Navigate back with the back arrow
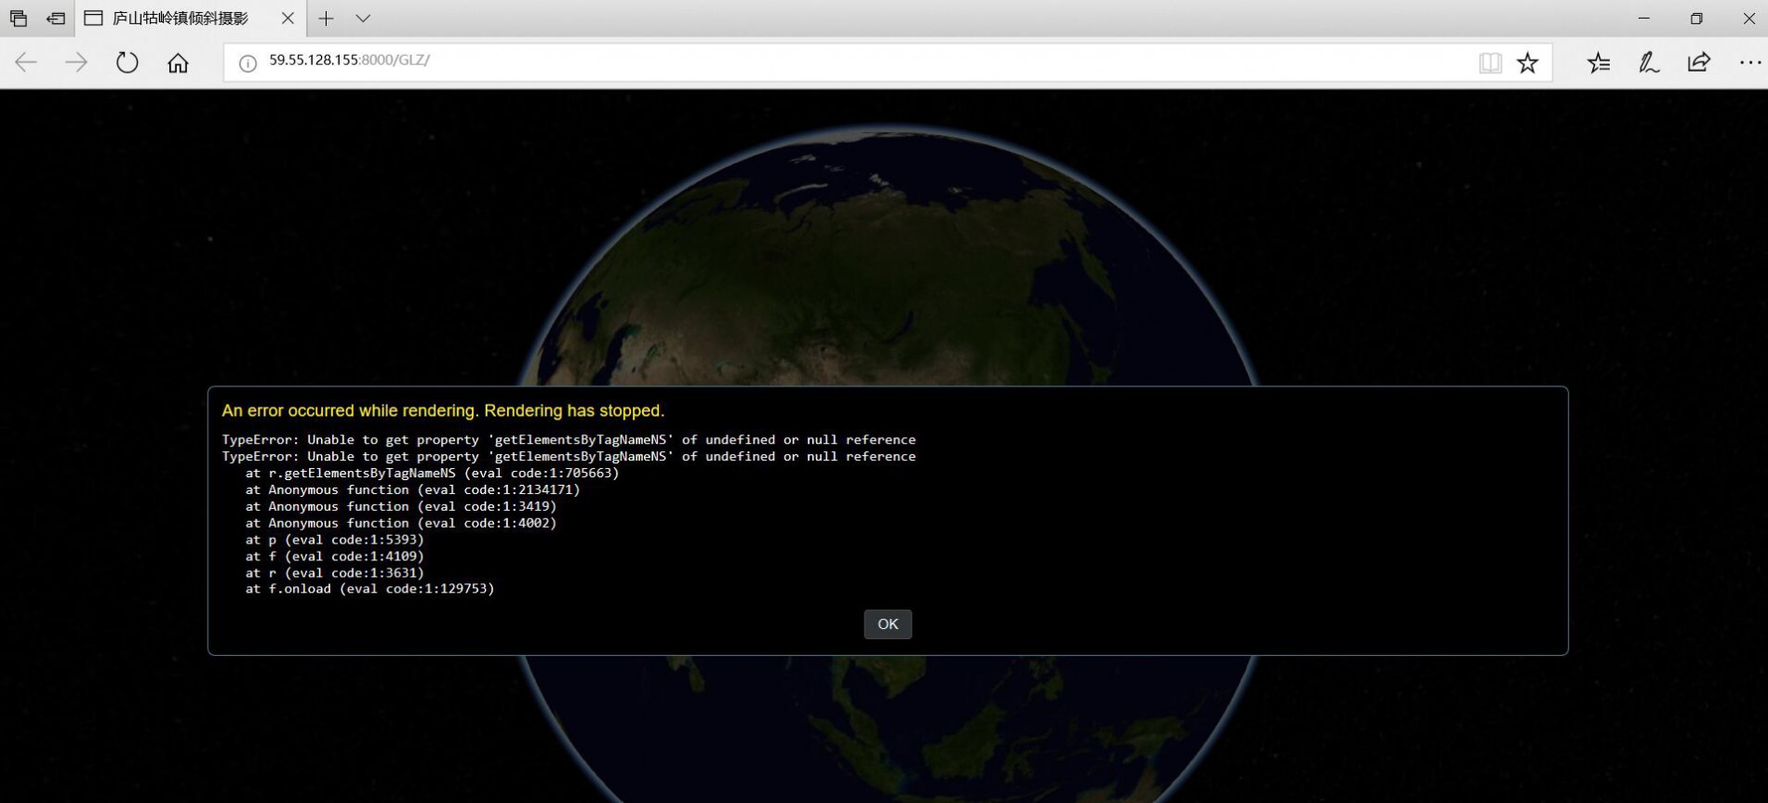 26,62
